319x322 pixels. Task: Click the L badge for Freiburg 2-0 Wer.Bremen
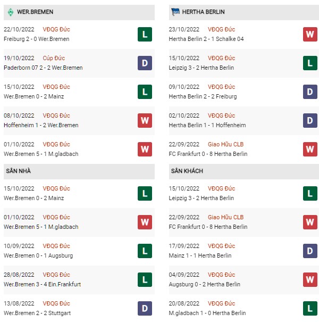(x=145, y=34)
